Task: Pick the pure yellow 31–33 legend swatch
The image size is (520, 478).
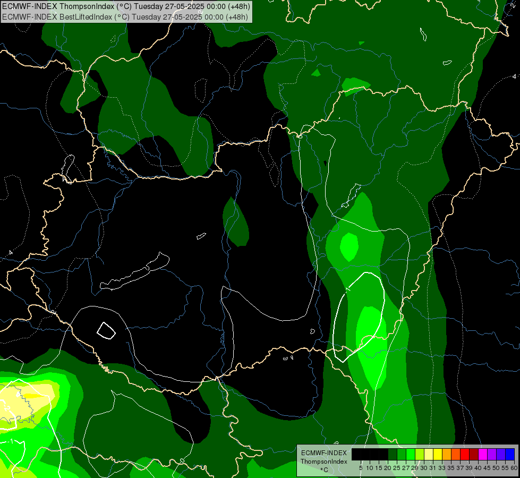Action: click(438, 454)
